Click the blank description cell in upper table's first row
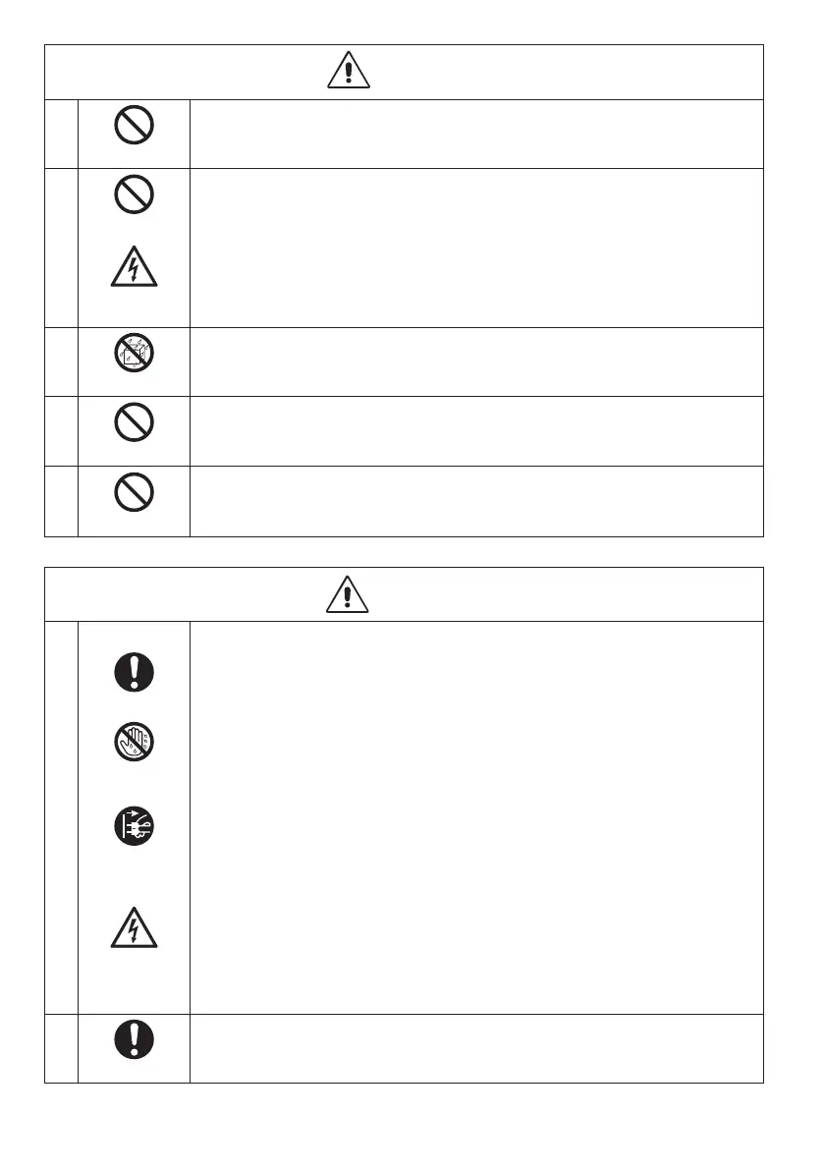This screenshot has width=824, height=1170. click(476, 133)
